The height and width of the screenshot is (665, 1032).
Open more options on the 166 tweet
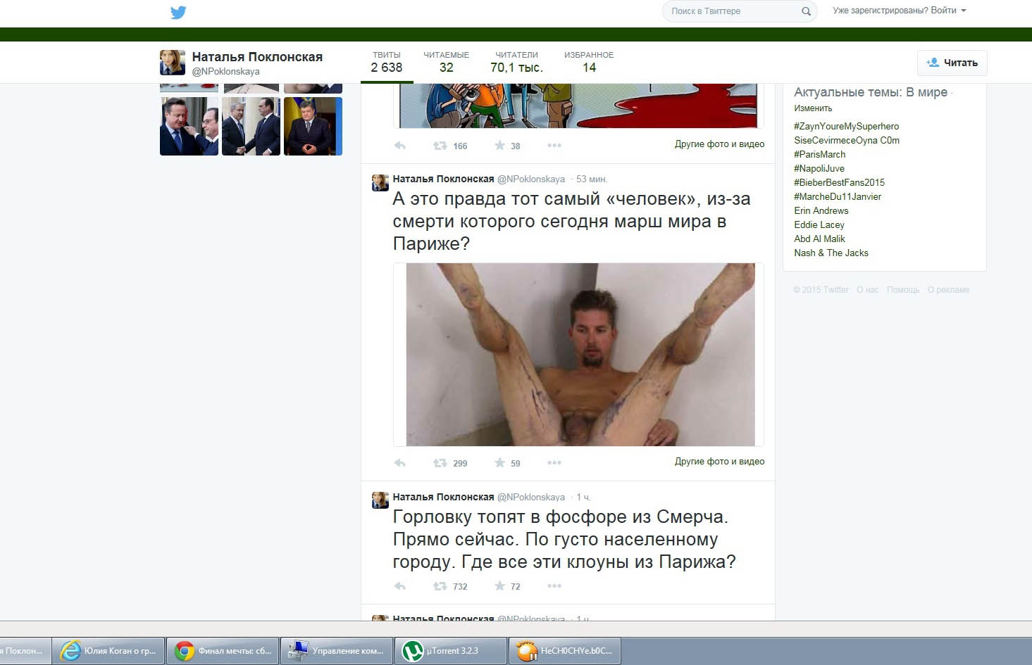pos(554,145)
